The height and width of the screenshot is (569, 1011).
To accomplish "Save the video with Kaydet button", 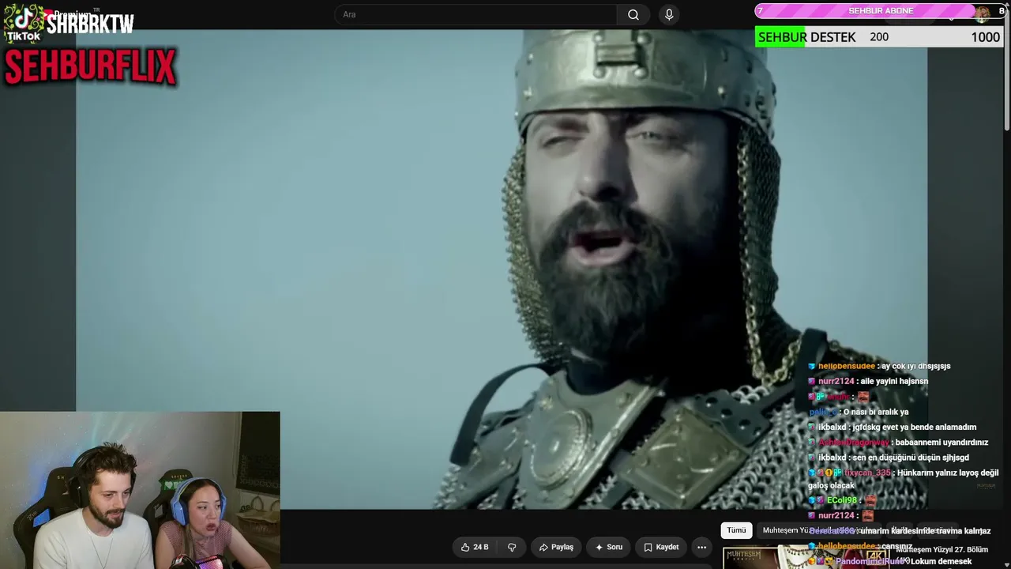I will [661, 547].
